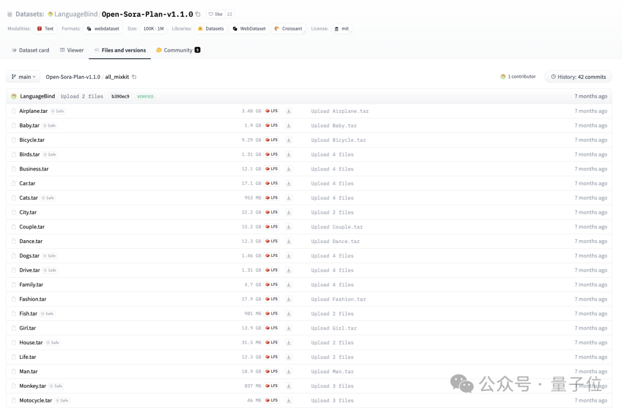Open commit b390ec9
The image size is (622, 409).
pos(120,97)
